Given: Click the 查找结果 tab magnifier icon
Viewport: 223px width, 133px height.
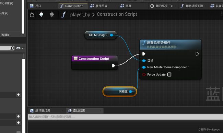Looking at the screenshot, I should tap(70, 111).
